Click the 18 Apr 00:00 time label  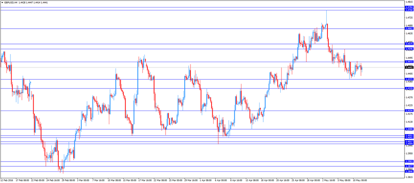(x=268, y=181)
